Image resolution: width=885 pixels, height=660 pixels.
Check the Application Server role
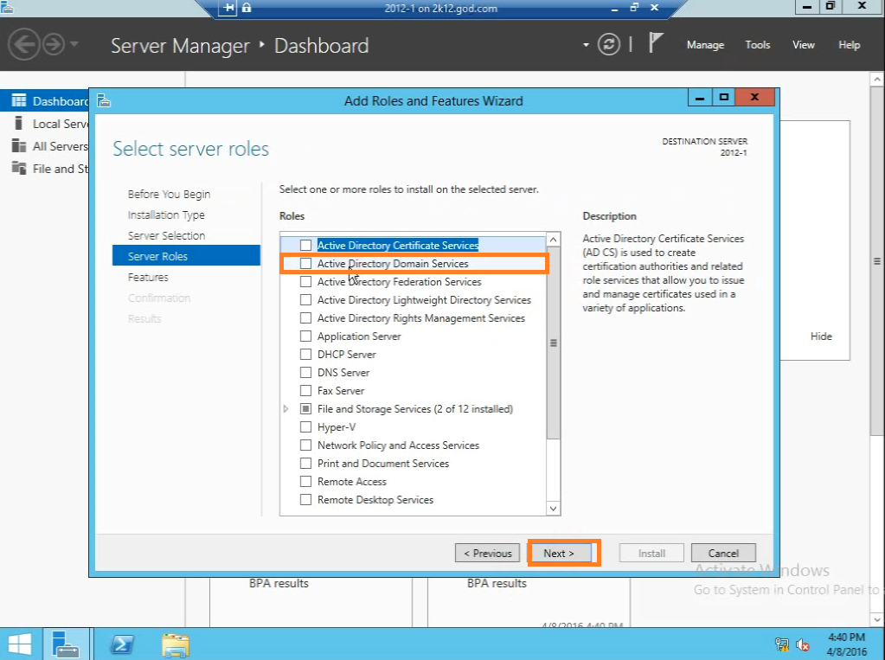306,336
